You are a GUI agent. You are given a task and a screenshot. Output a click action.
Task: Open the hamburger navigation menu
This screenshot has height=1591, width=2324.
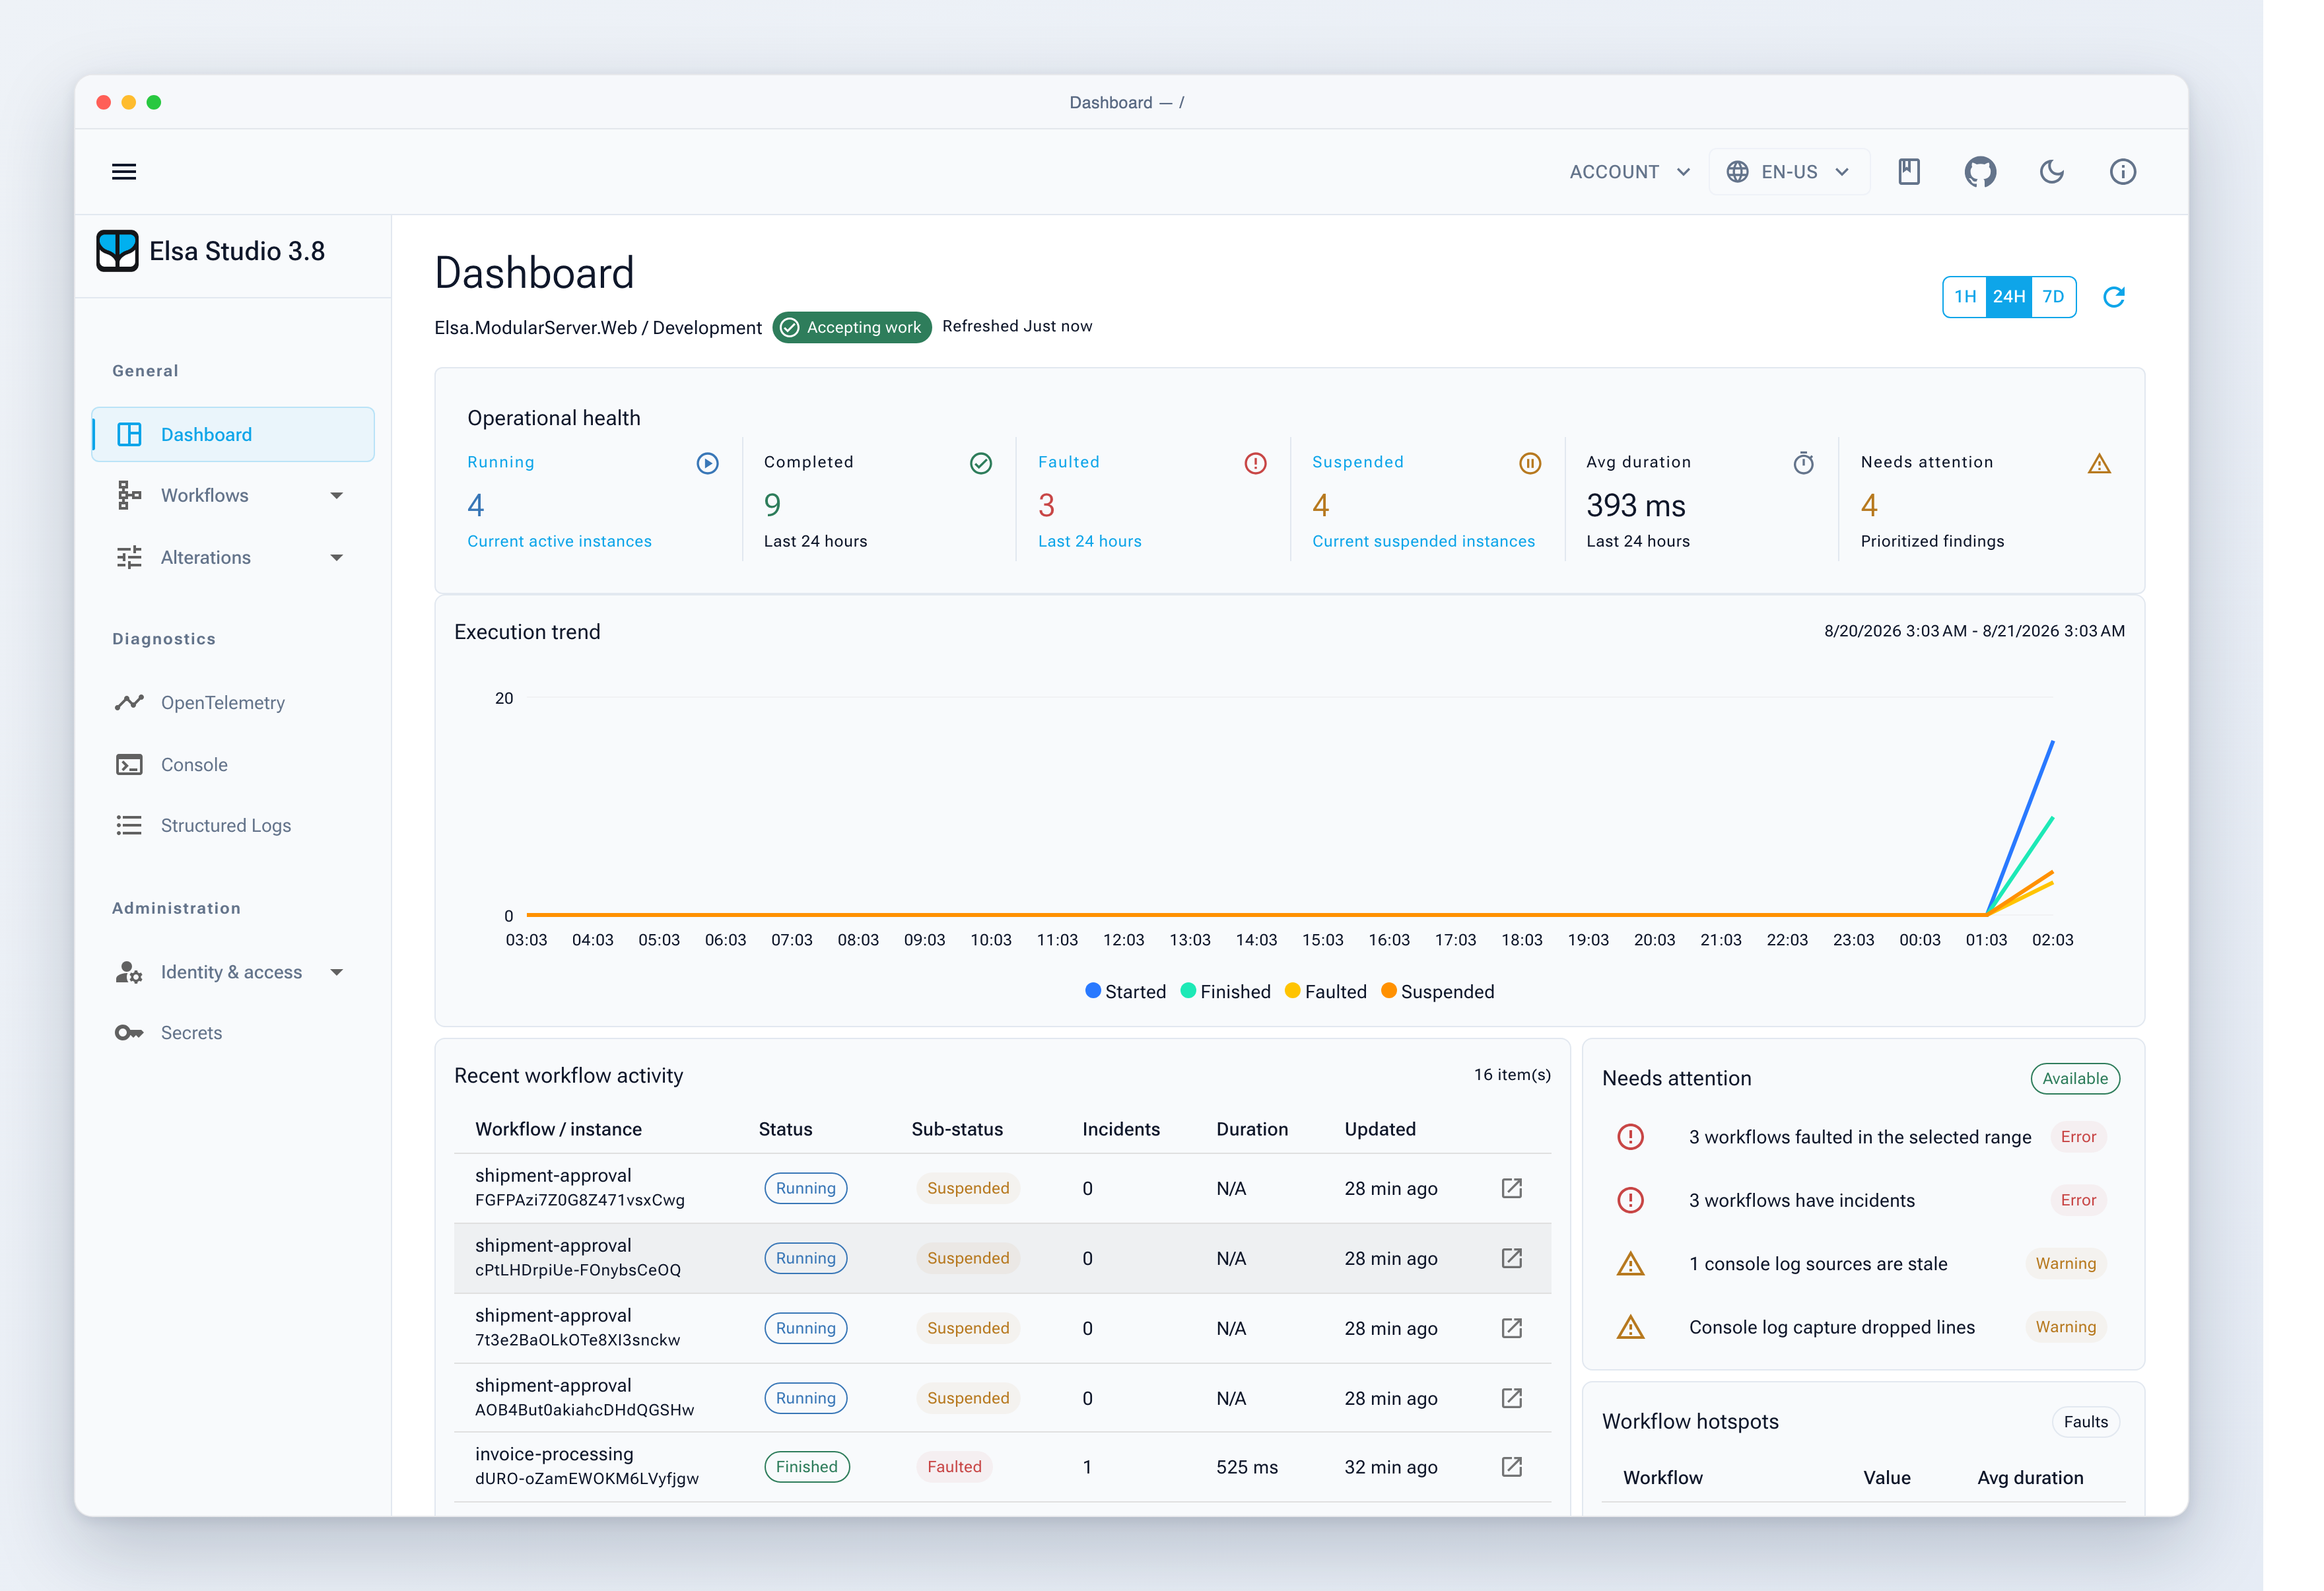[124, 172]
